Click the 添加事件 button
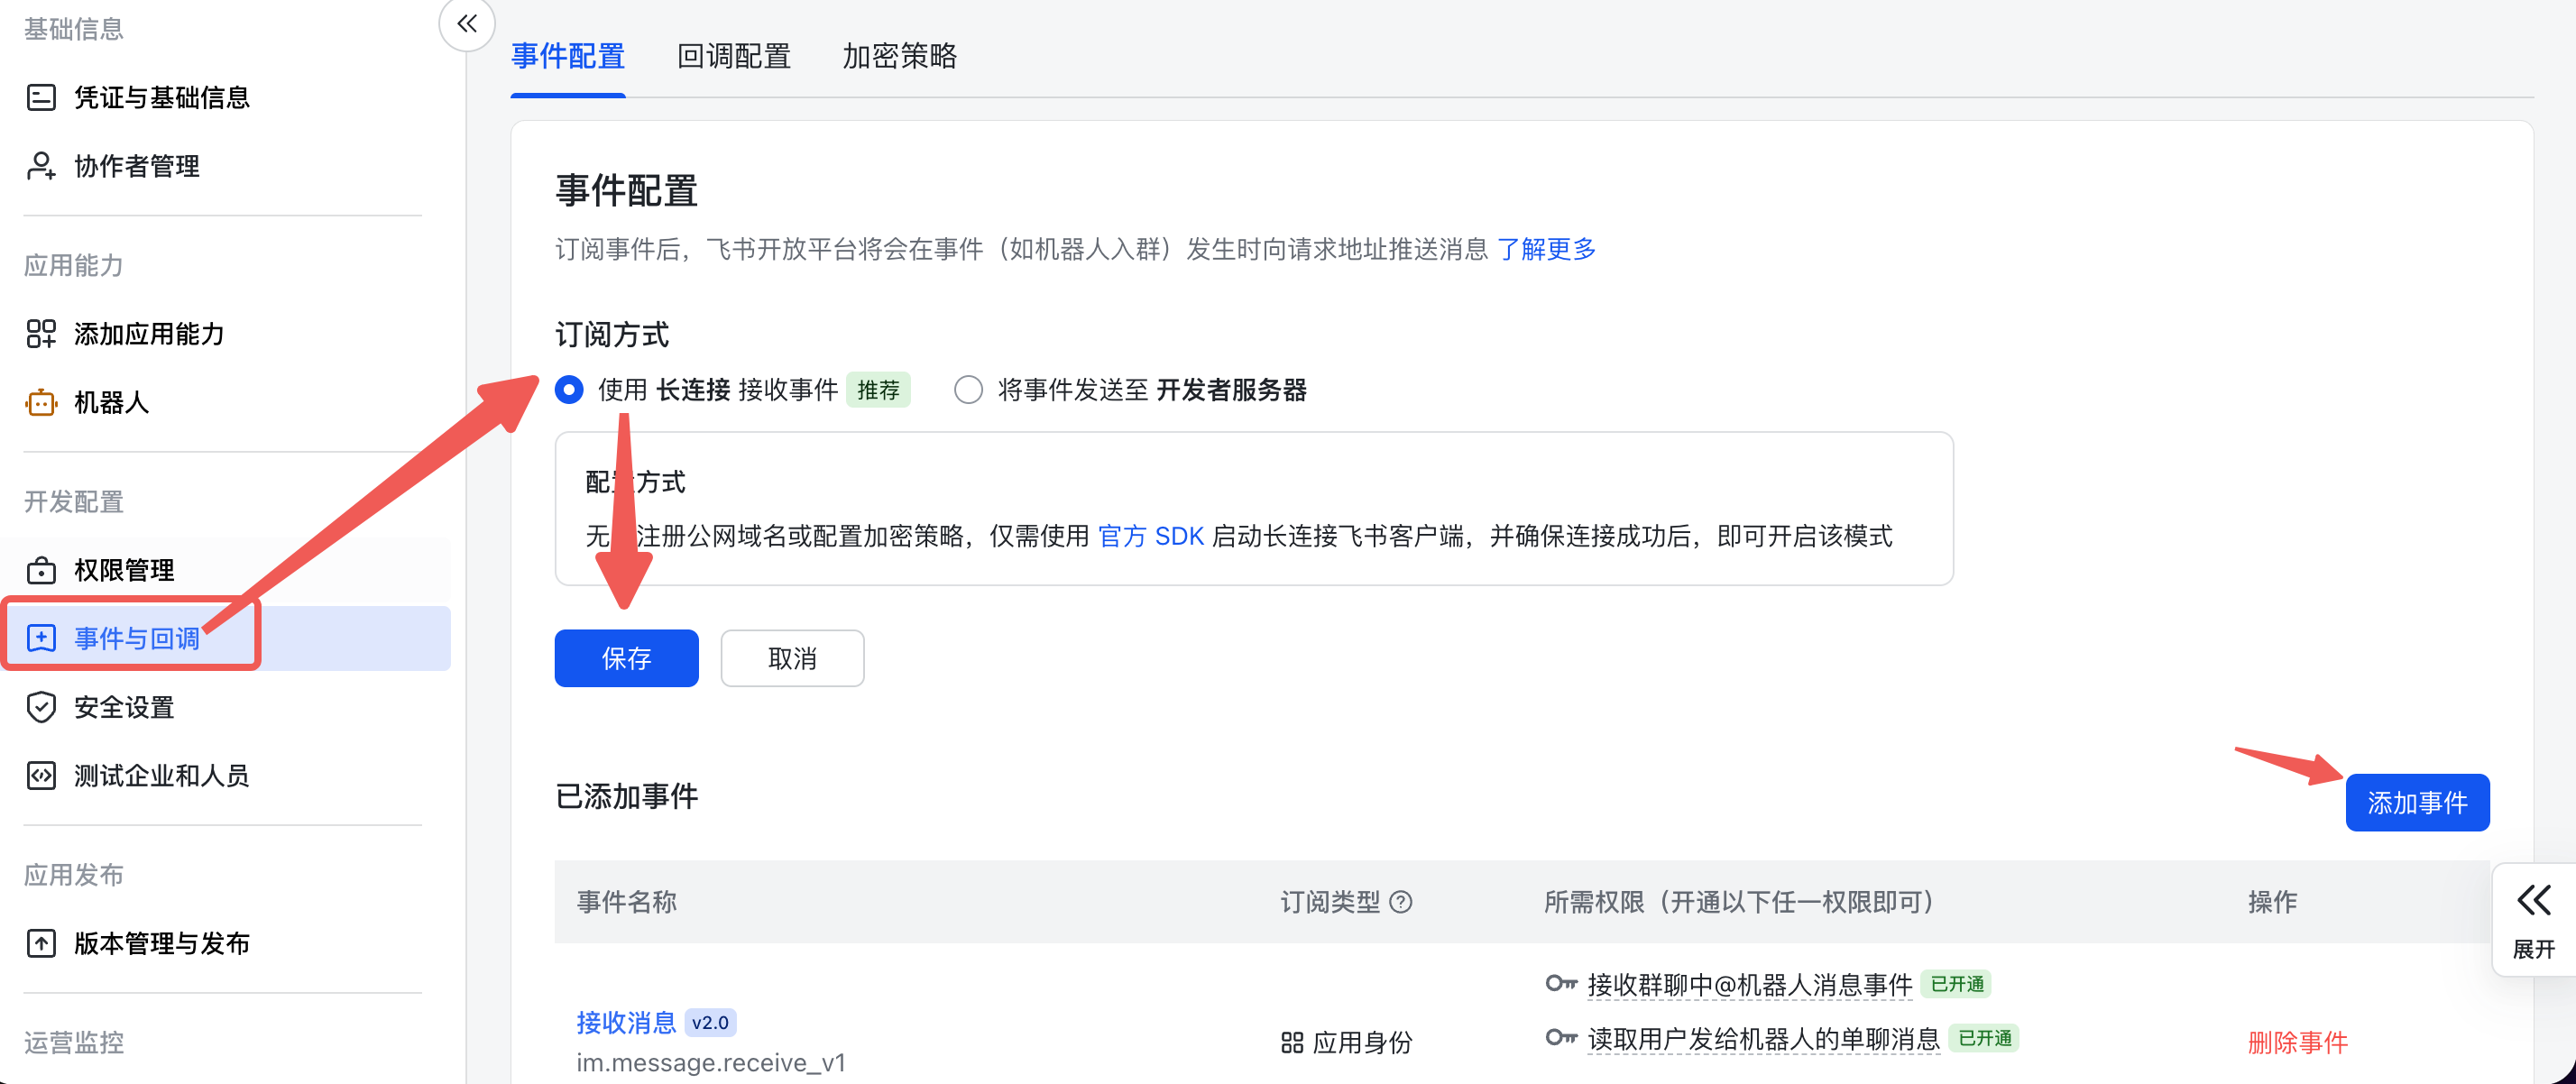Viewport: 2576px width, 1084px height. pyautogui.click(x=2416, y=802)
